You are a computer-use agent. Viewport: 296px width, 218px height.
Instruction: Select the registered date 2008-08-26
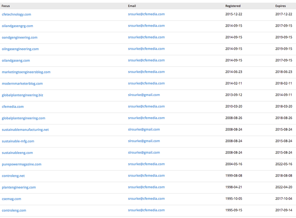coord(234,118)
